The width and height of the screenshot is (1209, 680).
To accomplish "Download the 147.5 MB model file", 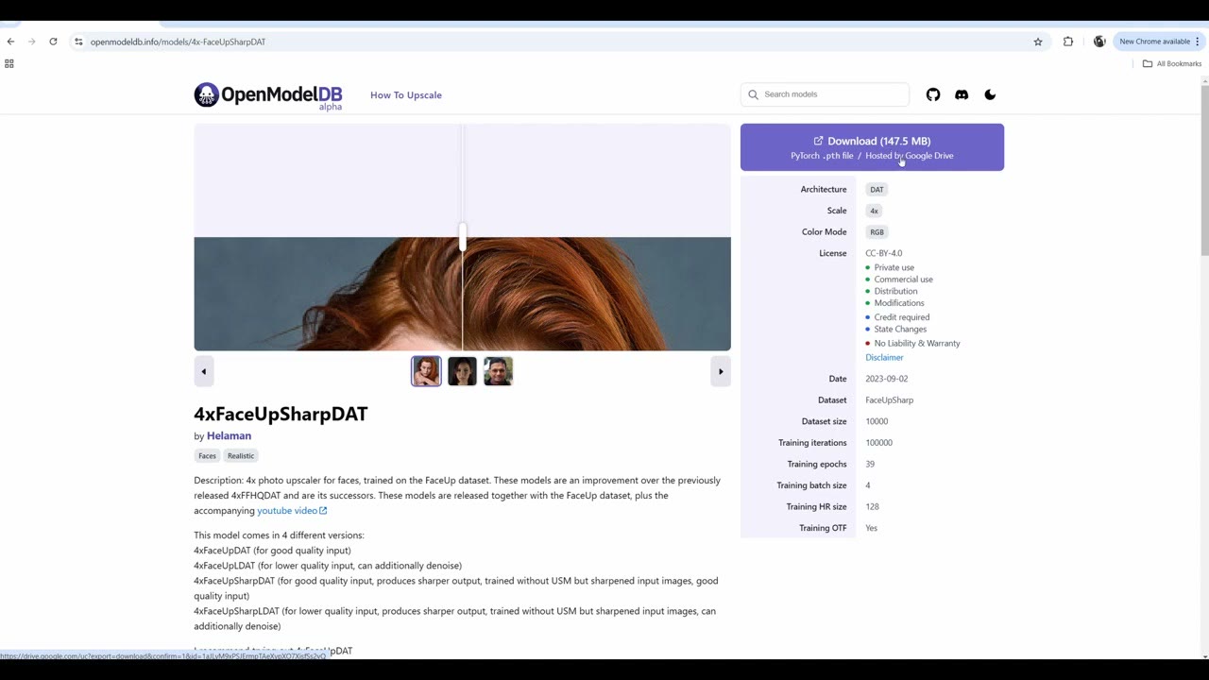I will pos(872,147).
